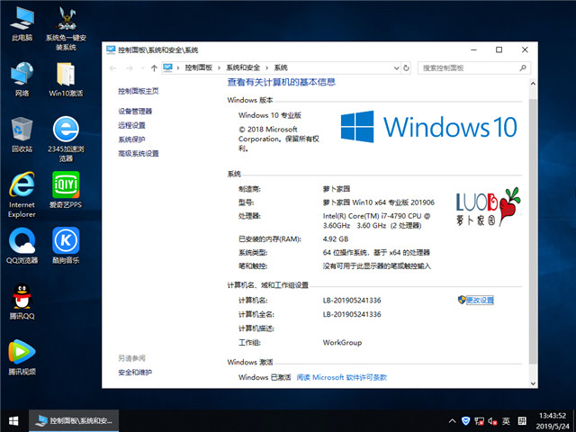This screenshot has width=576, height=432.
Task: Open 系统保护 link
Action: [131, 139]
